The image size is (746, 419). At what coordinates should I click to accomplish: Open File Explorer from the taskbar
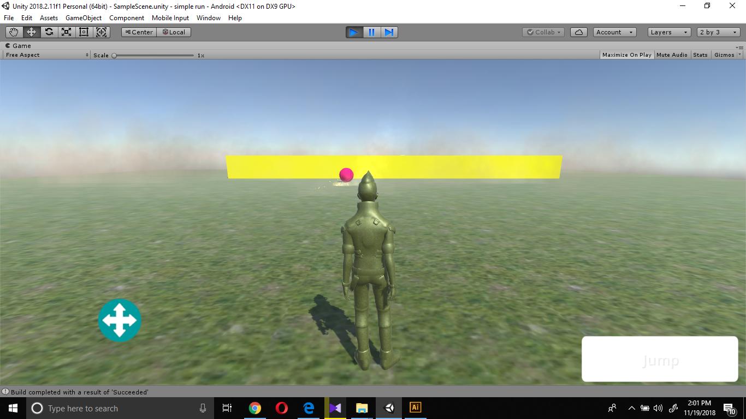(x=362, y=408)
